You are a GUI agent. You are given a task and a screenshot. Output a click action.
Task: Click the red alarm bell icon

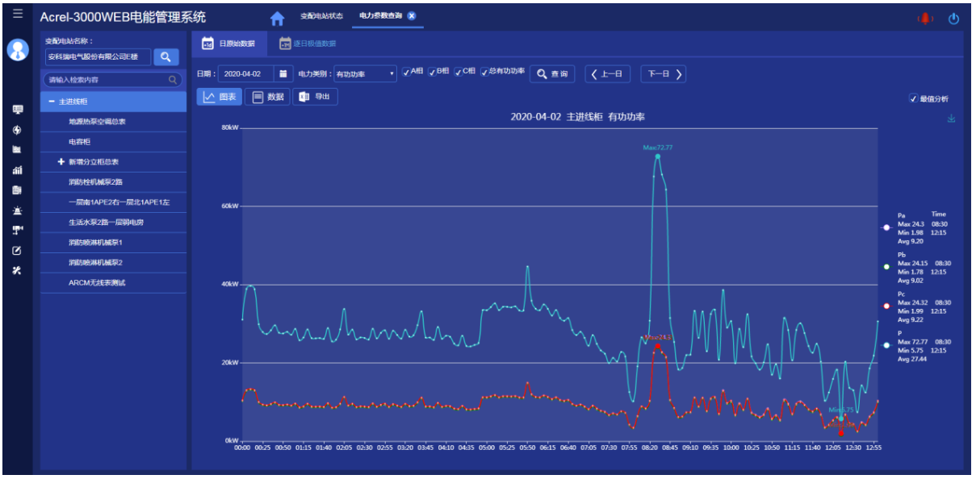point(924,19)
